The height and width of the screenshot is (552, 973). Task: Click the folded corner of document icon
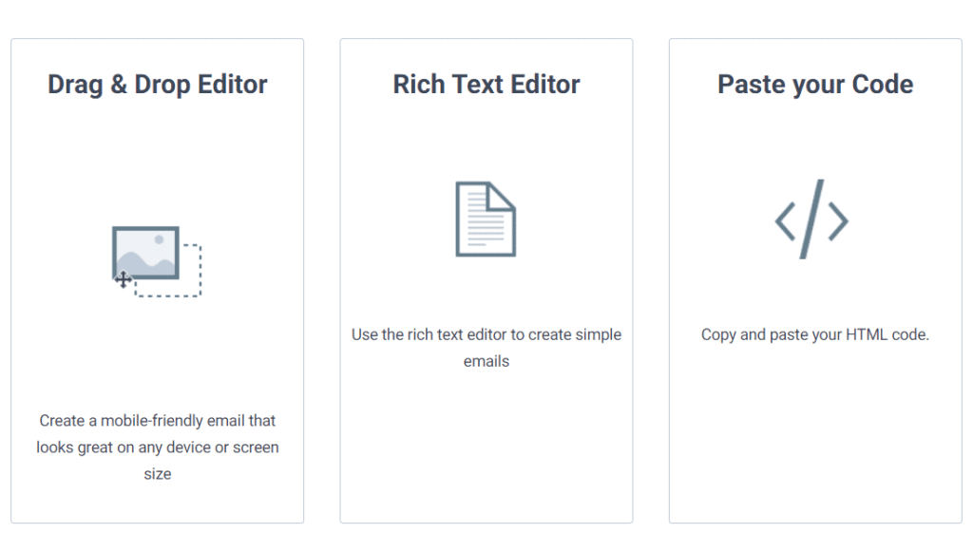pyautogui.click(x=502, y=196)
